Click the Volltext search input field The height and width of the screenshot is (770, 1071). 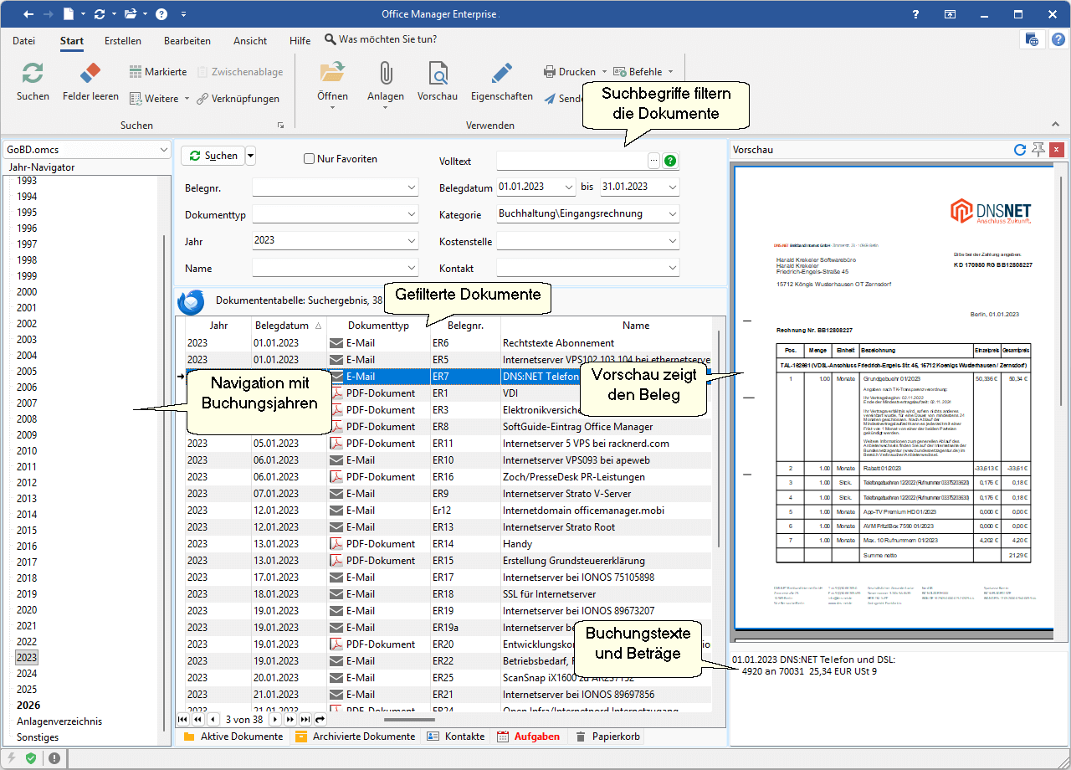(571, 161)
